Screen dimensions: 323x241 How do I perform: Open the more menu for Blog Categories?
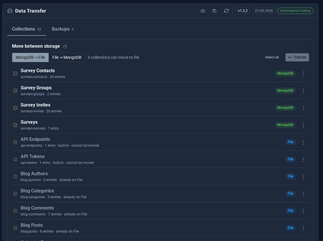coord(303,194)
